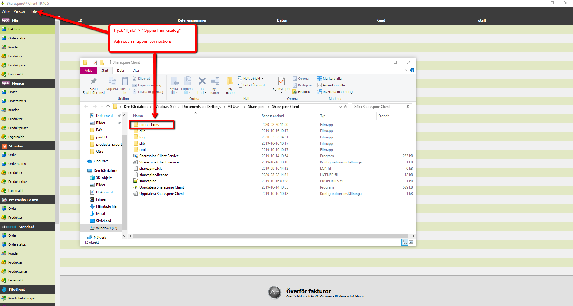Switch to large icons view toggle
The image size is (573, 306).
pos(411,242)
